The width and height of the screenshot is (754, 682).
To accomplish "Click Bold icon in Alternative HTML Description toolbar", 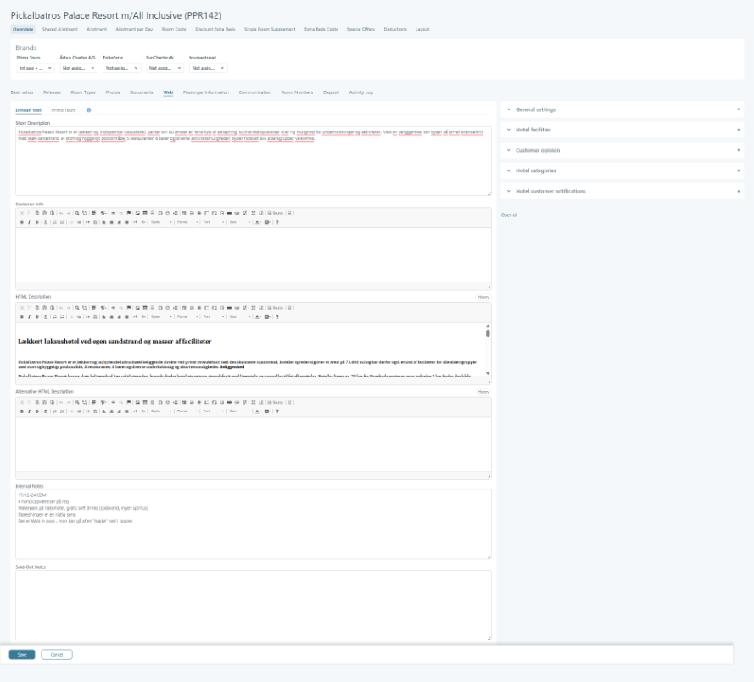I will click(21, 411).
